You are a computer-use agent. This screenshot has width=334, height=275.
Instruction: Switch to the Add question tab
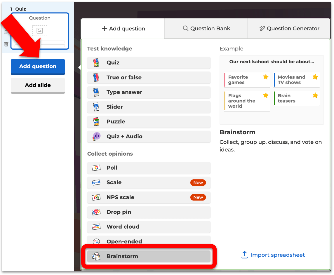click(123, 29)
